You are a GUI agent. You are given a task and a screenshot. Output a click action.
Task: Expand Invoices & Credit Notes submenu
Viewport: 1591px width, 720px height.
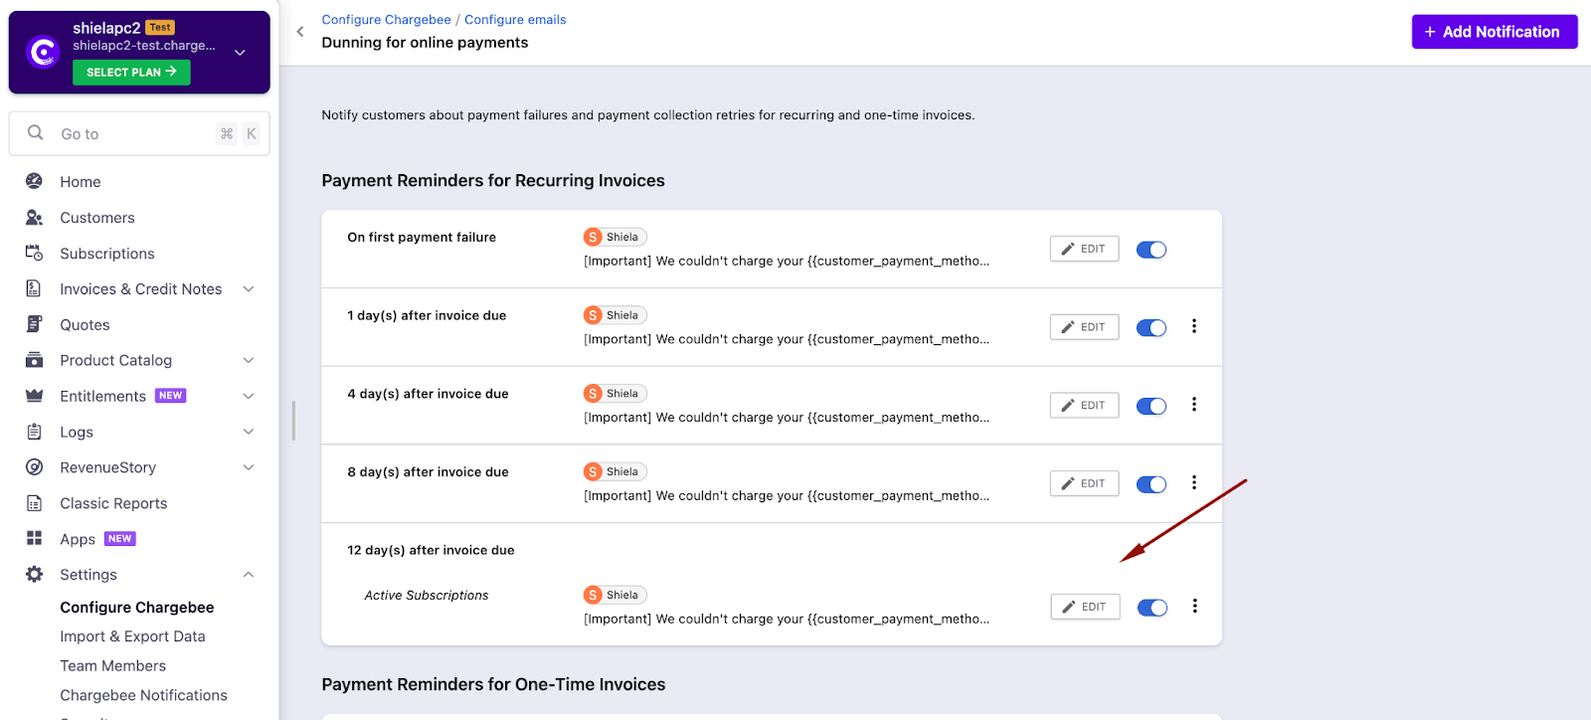249,289
